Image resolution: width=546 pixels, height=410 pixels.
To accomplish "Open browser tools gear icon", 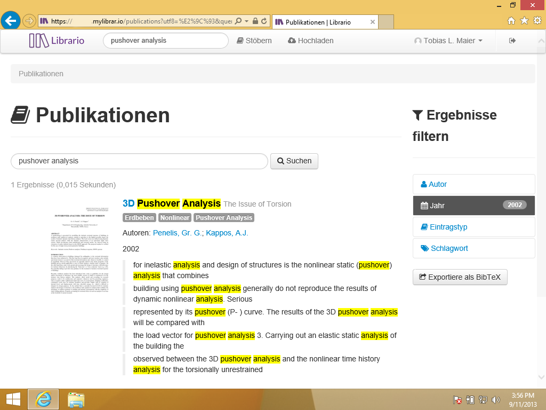I will [537, 21].
